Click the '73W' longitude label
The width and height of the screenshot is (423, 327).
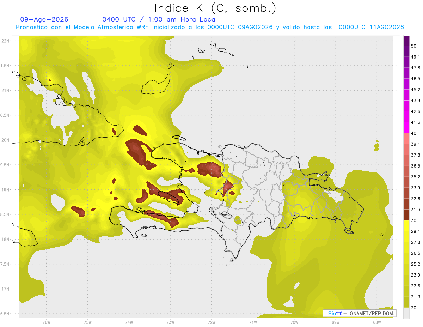click(x=170, y=322)
